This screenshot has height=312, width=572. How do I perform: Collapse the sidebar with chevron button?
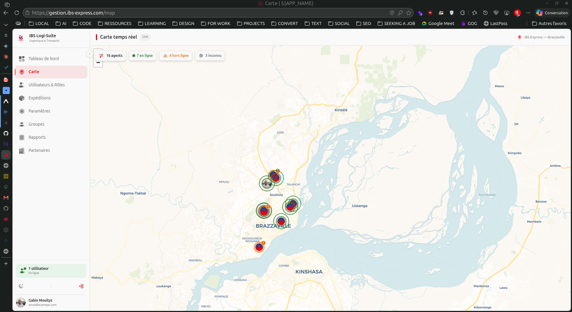(89, 54)
